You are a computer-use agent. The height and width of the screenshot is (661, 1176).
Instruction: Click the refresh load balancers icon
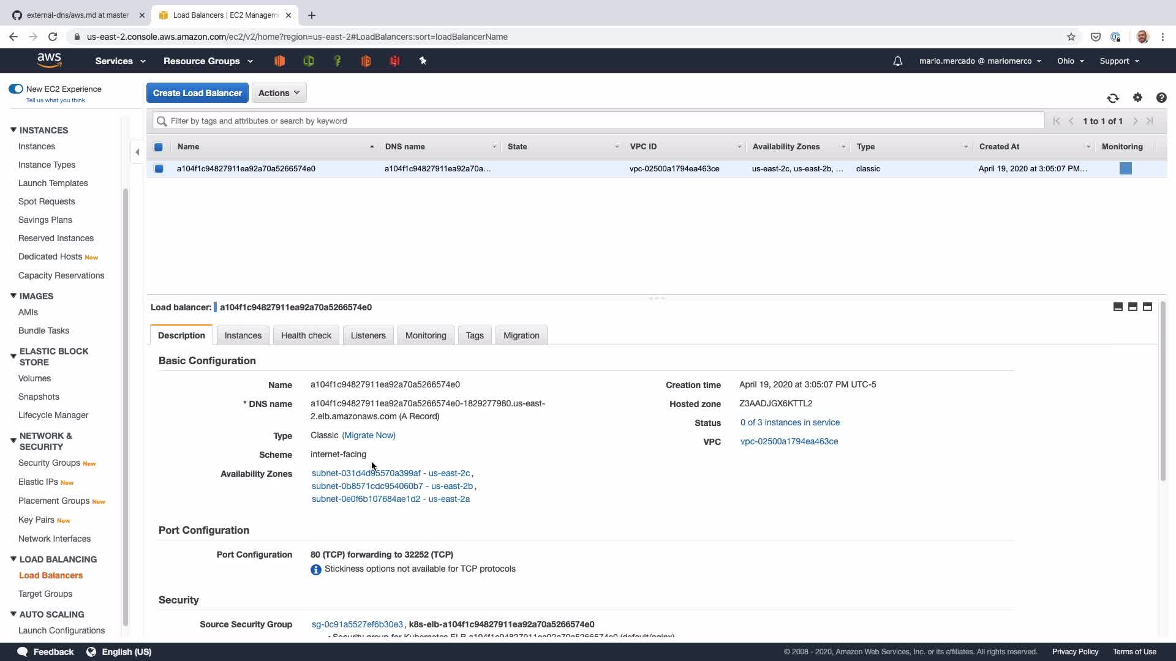pos(1112,98)
